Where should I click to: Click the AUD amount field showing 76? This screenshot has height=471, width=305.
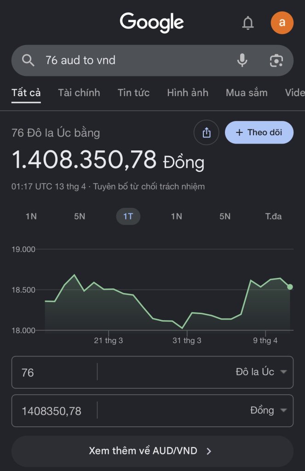[x=54, y=372]
